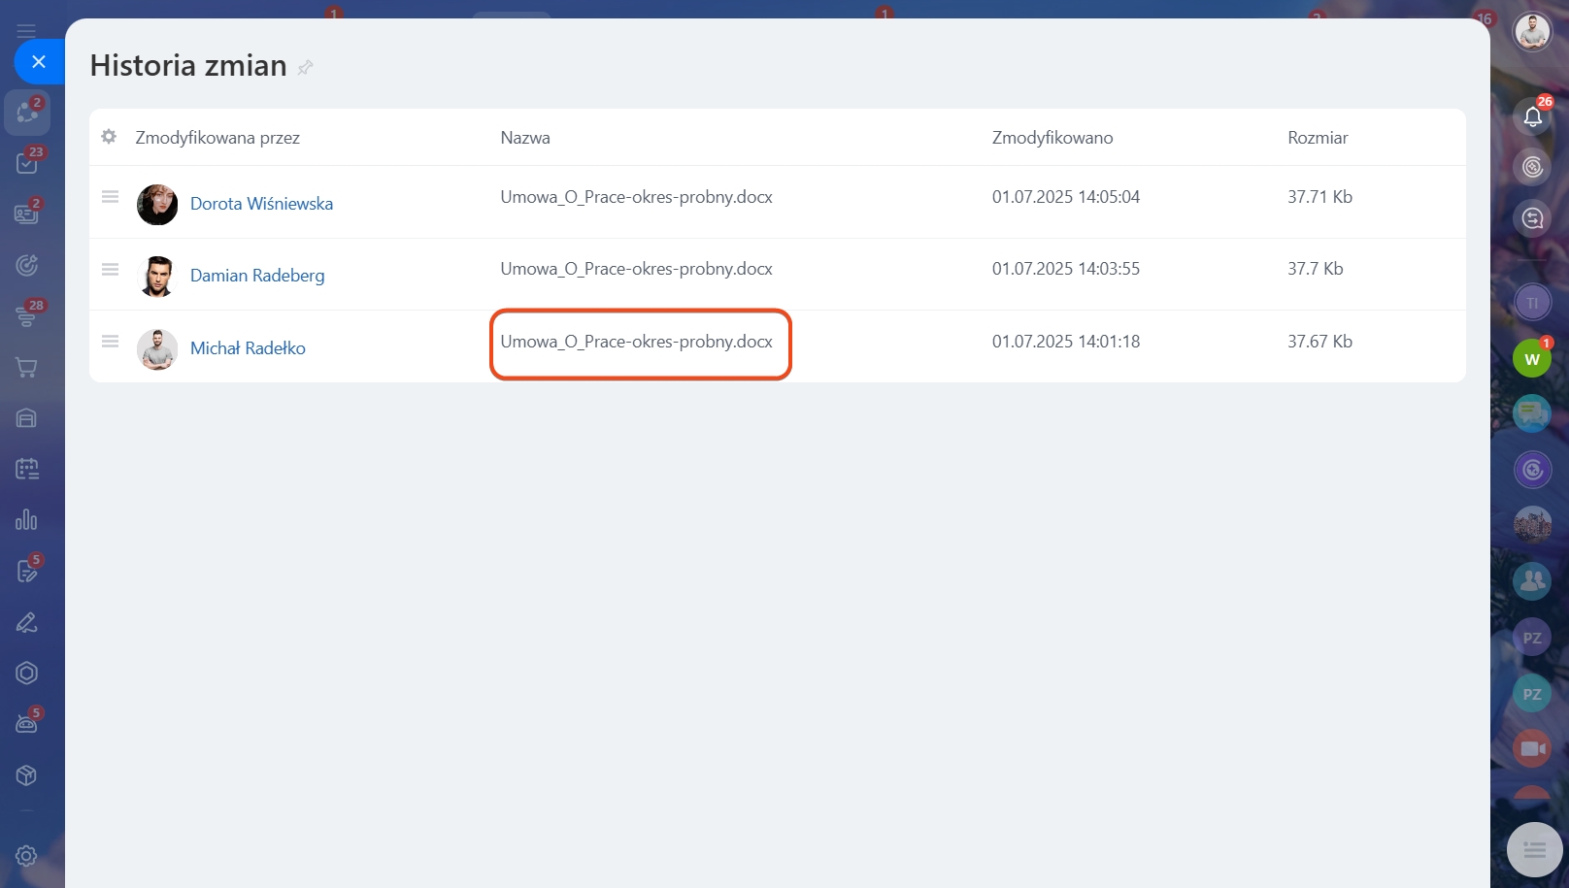1569x888 pixels.
Task: Open the hamburger main menu
Action: coord(26,31)
